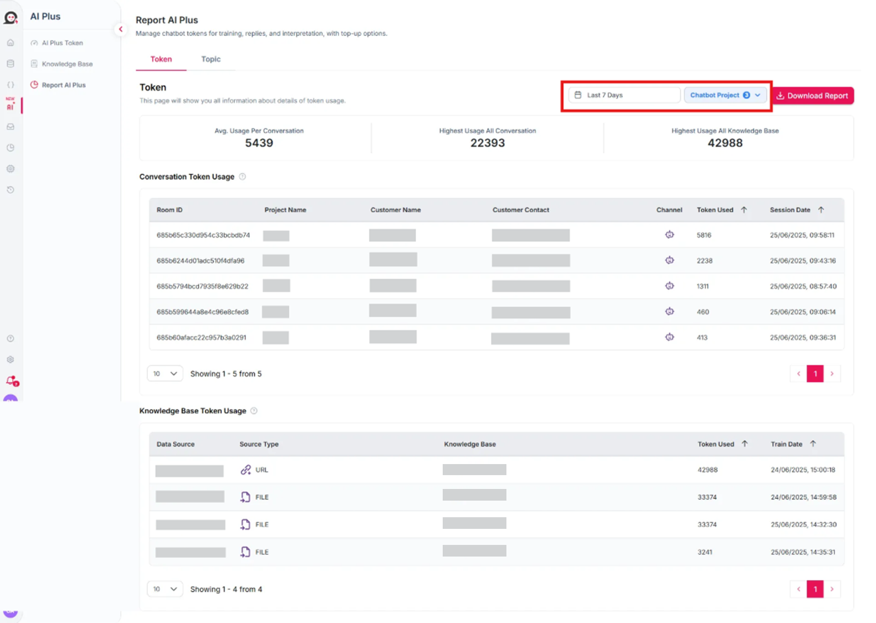Image resolution: width=876 pixels, height=623 pixels.
Task: Collapse the AI Plus side panel arrow
Action: click(x=121, y=29)
